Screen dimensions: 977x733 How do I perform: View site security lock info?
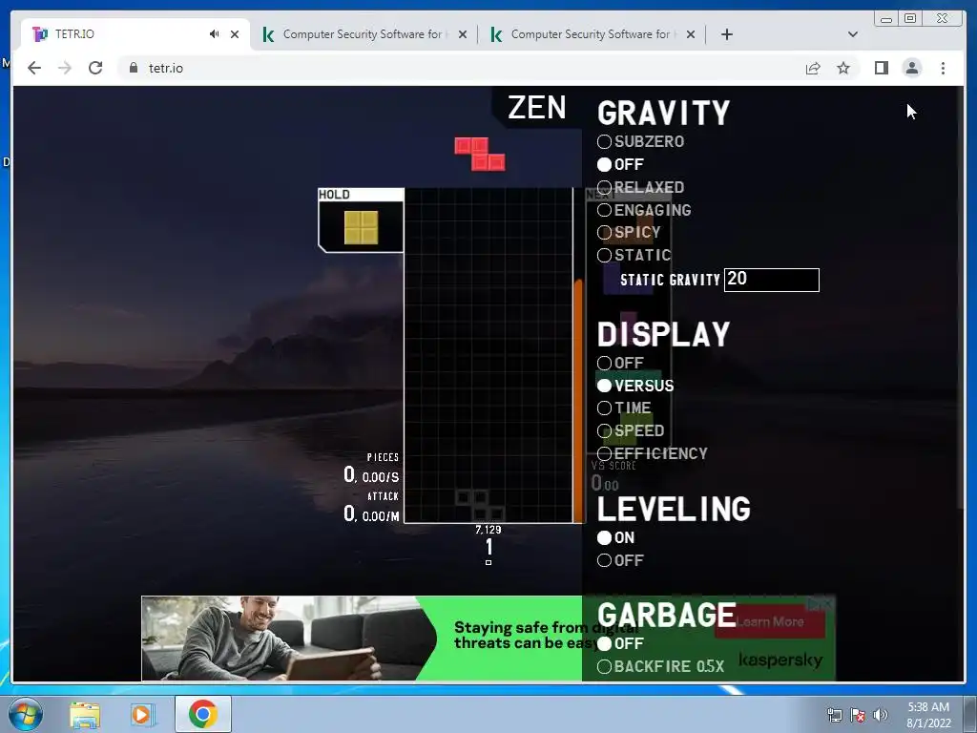coord(134,68)
